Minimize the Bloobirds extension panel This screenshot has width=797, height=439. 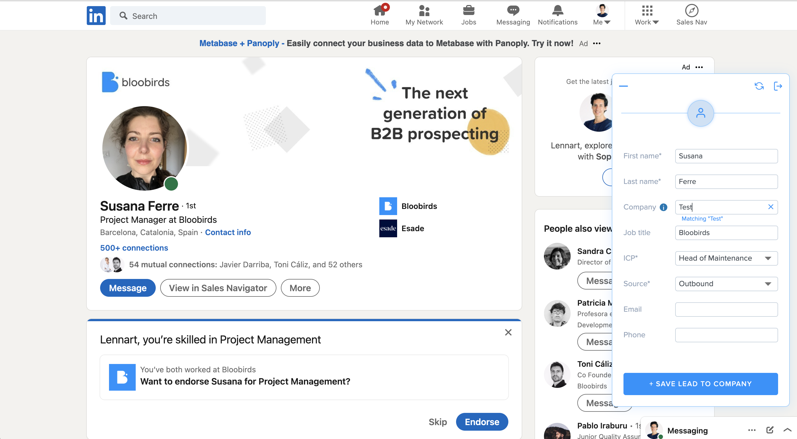point(623,86)
